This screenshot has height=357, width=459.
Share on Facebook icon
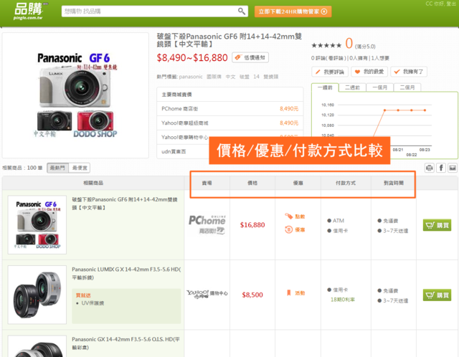pyautogui.click(x=441, y=168)
